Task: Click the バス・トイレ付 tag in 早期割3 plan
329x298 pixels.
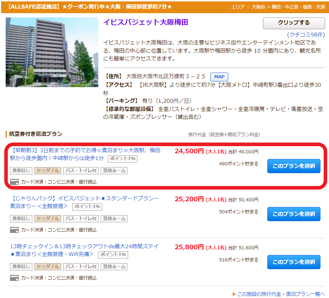Action: coord(81,171)
